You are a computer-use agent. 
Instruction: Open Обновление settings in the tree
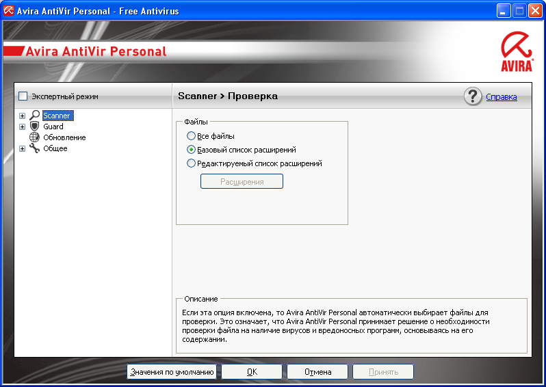(64, 137)
